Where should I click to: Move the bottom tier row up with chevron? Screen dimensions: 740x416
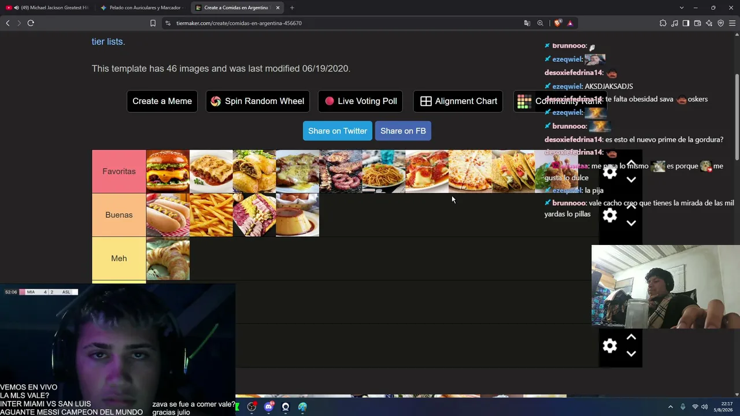click(x=631, y=337)
